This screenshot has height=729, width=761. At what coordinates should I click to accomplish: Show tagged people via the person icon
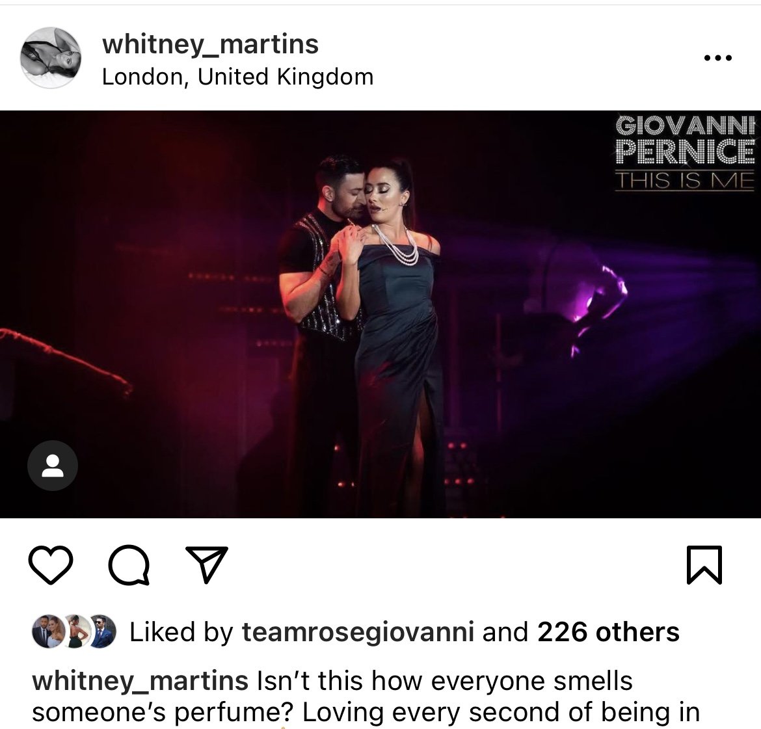coord(53,466)
